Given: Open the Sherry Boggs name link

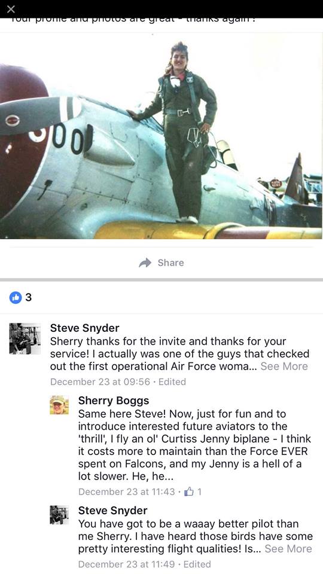Looking at the screenshot, I should coord(114,401).
